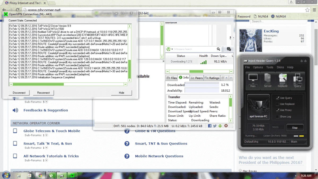
Task: Hide the OpenVPN connection window
Action: click(121, 93)
